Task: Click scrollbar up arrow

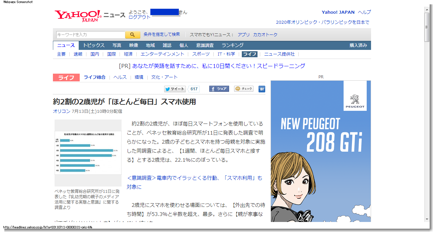Action: tap(427, 9)
